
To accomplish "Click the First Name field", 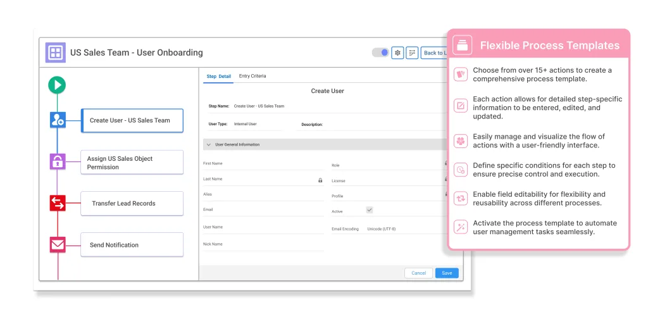I will [x=263, y=164].
